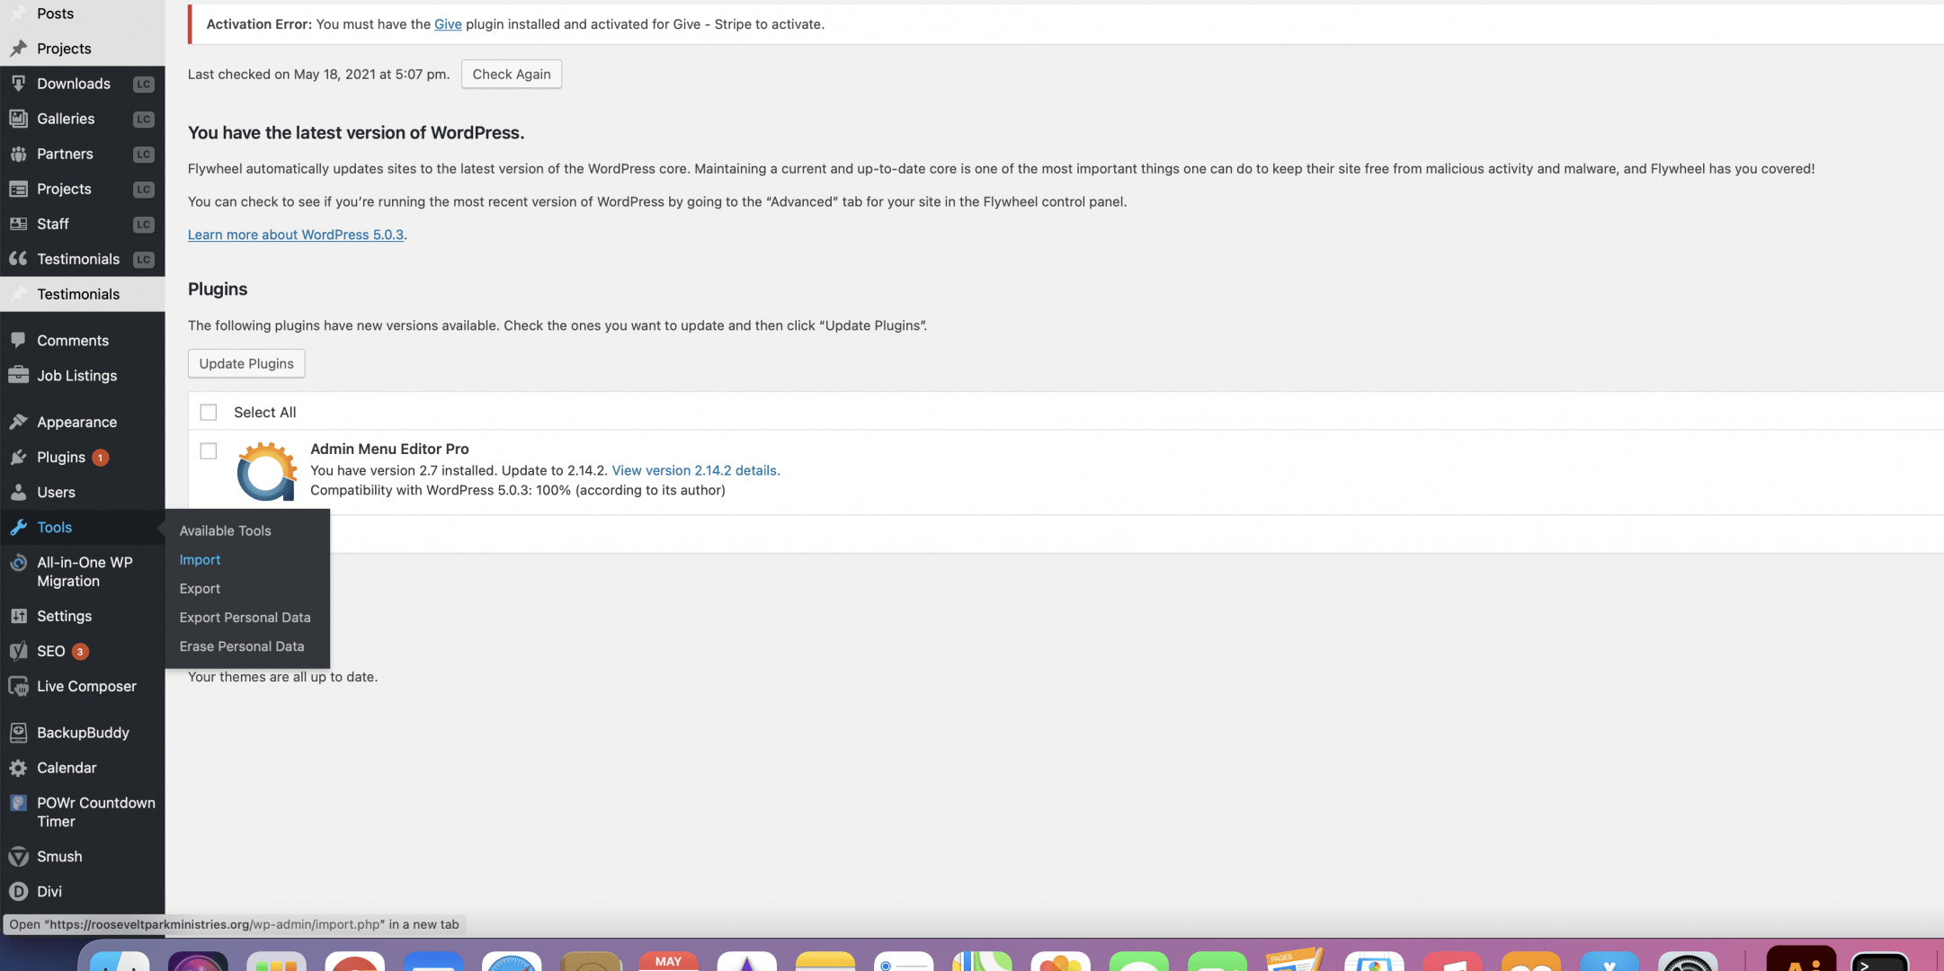The height and width of the screenshot is (971, 1944).
Task: Open the Smush plugin menu
Action: [59, 858]
